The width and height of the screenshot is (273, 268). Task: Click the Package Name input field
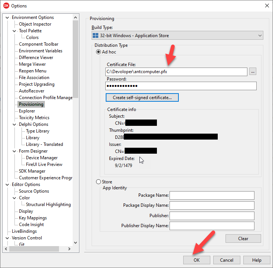pos(212,195)
